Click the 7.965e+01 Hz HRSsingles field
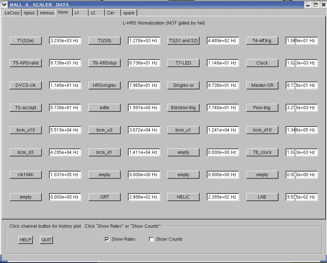This screenshot has height=263, width=327. click(144, 85)
